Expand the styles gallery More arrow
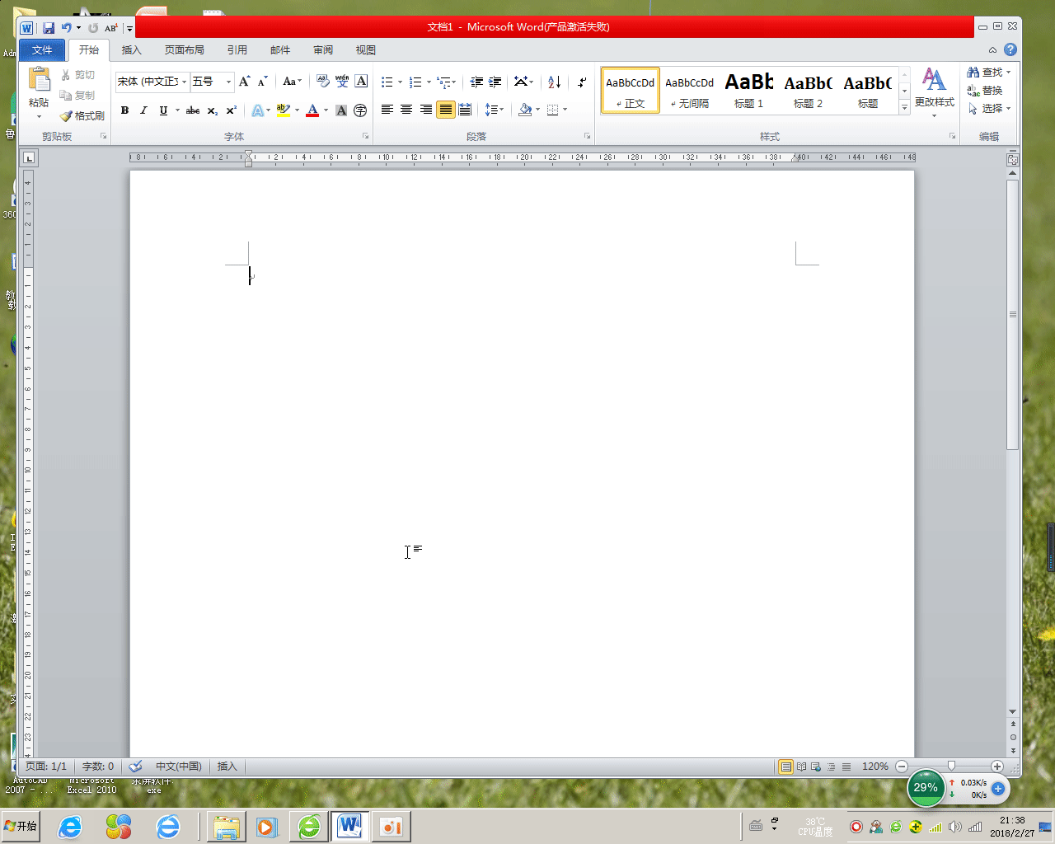This screenshot has width=1055, height=844. click(x=904, y=107)
